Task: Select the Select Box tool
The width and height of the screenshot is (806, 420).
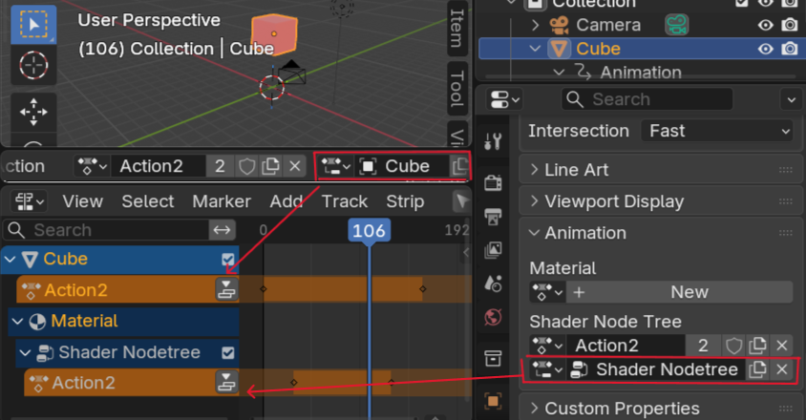Action: tap(33, 22)
